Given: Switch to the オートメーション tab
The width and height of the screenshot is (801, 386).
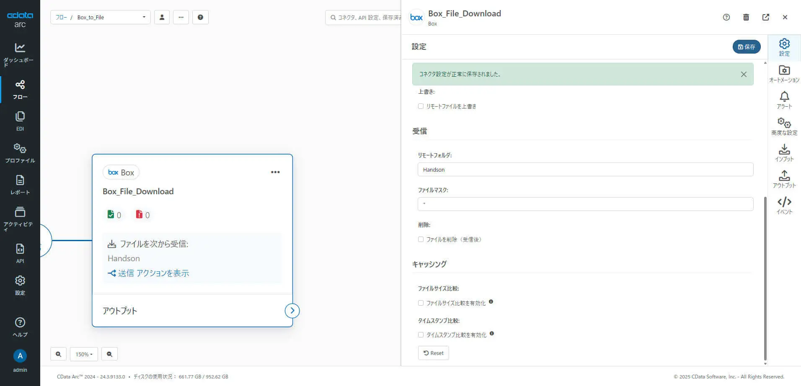Looking at the screenshot, I should (x=784, y=74).
